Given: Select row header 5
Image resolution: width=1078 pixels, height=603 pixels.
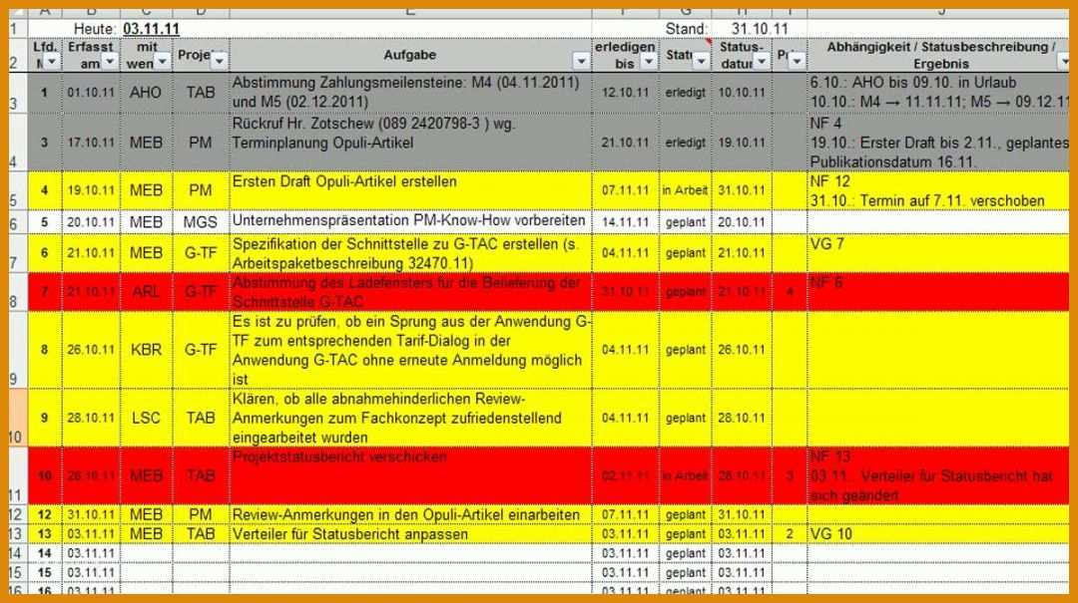Looking at the screenshot, I should (x=17, y=190).
